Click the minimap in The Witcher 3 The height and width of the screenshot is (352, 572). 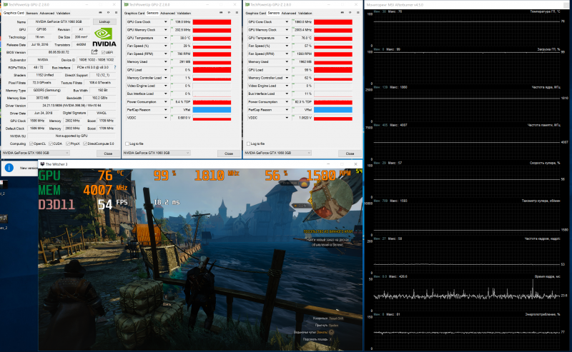pos(331,198)
